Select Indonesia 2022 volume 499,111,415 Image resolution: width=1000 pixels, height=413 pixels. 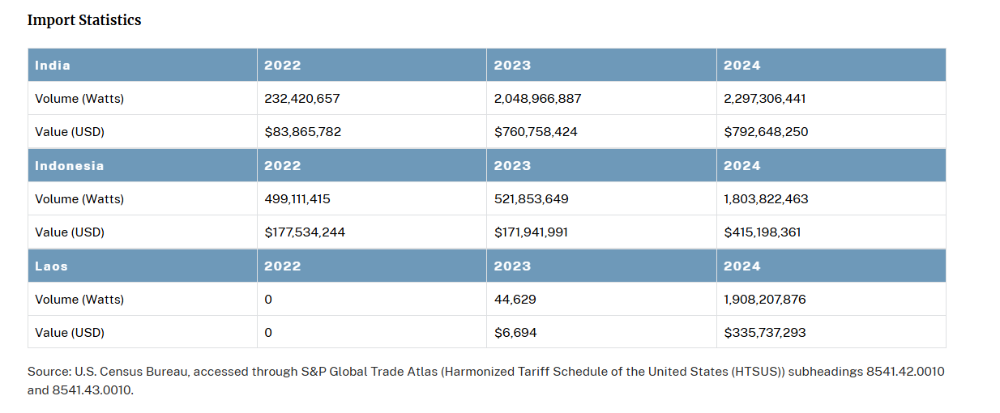pos(297,198)
